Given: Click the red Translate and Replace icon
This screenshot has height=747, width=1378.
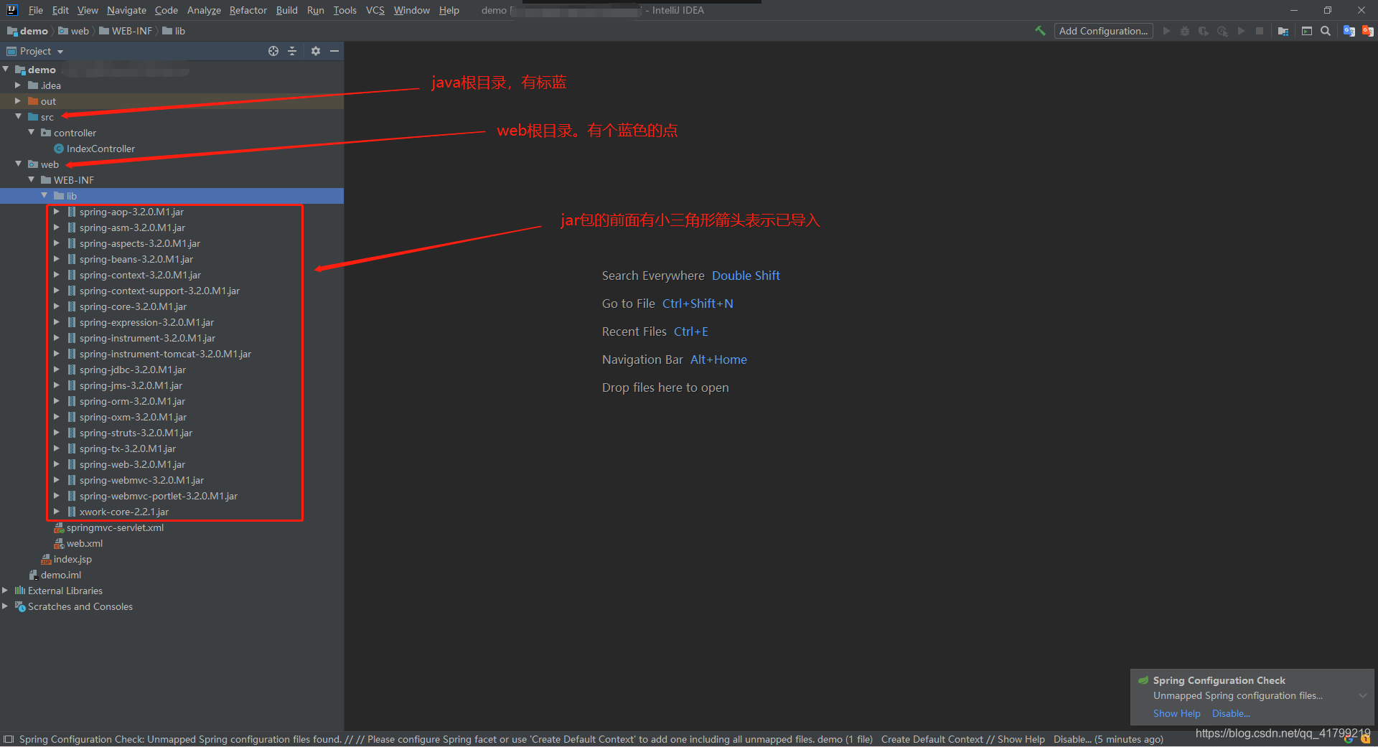Looking at the screenshot, I should coord(1367,31).
